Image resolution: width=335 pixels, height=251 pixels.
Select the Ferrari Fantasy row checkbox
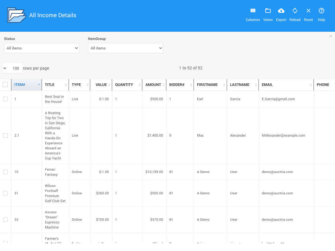click(5, 172)
